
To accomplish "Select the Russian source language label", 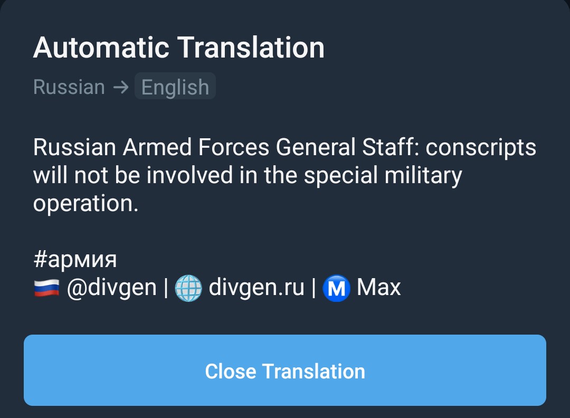I will tap(69, 87).
